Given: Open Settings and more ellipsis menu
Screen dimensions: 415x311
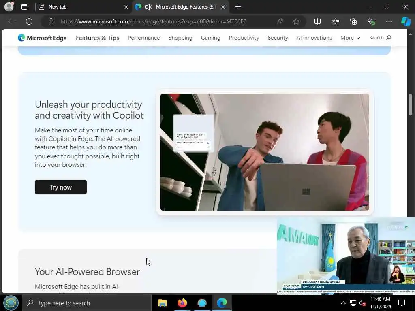Looking at the screenshot, I should click(389, 21).
